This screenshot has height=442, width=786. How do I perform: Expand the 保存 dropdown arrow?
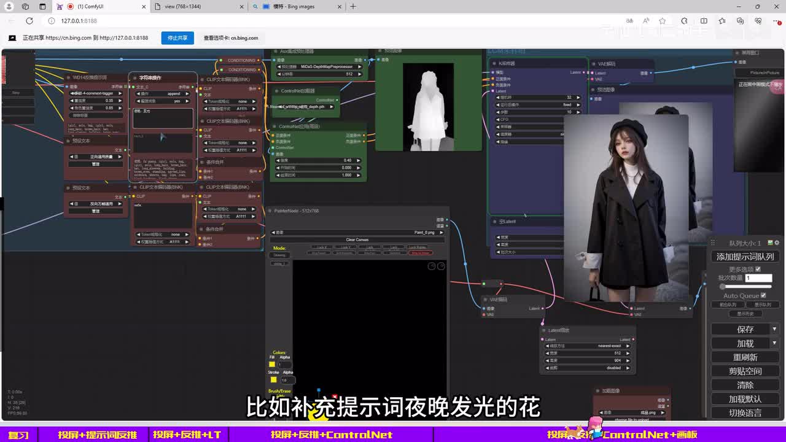[x=774, y=329]
